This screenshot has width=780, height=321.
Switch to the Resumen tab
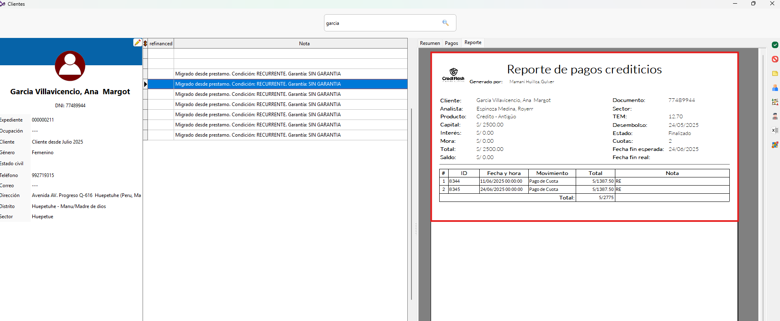[x=430, y=43]
